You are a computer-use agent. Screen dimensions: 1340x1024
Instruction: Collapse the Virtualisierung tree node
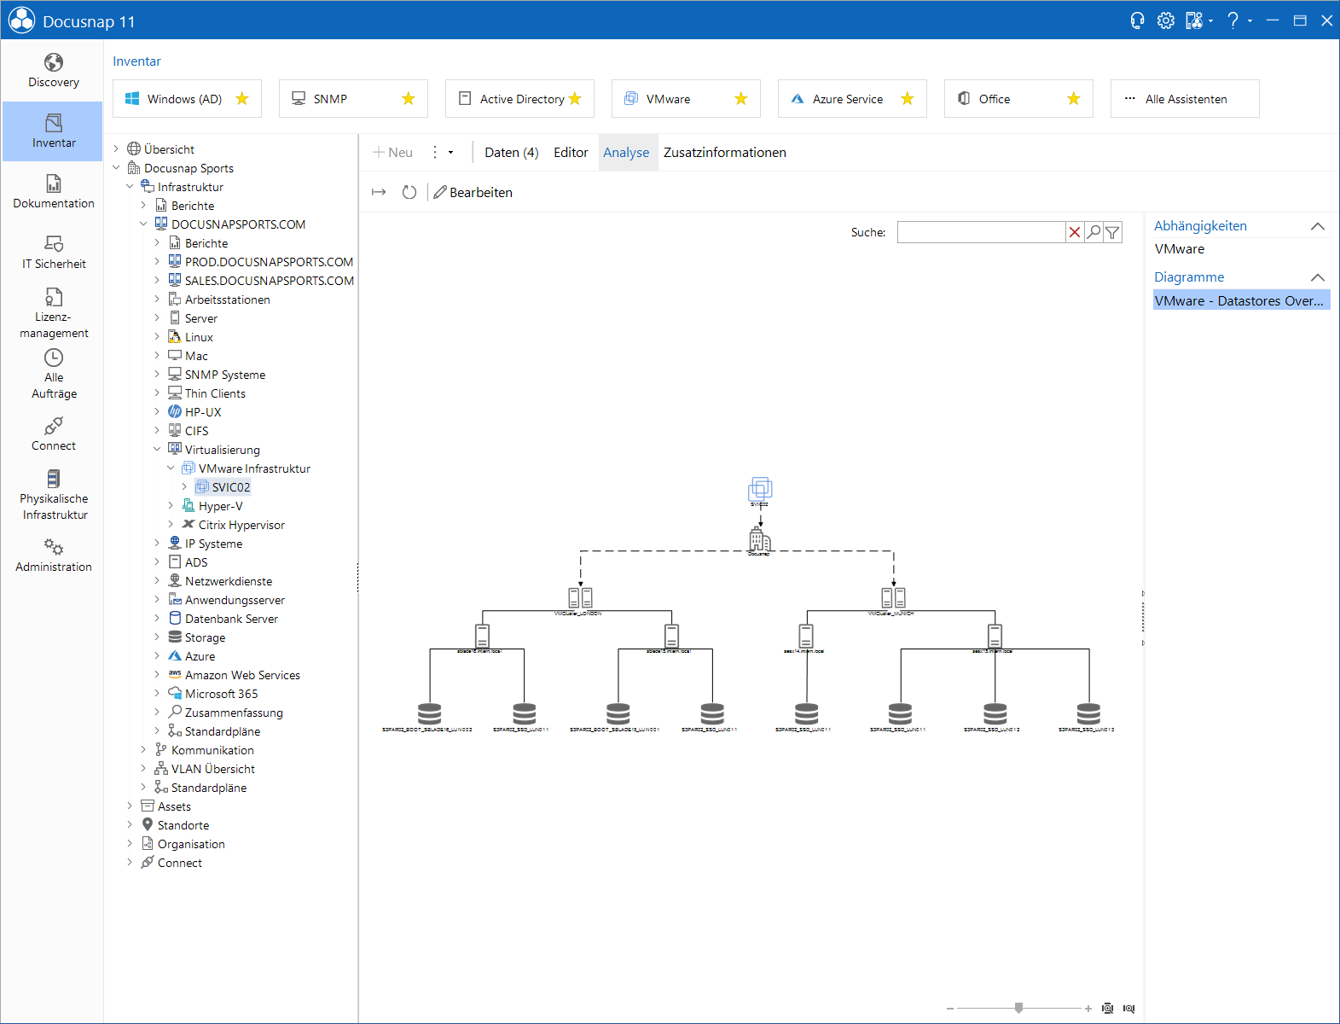pos(157,450)
